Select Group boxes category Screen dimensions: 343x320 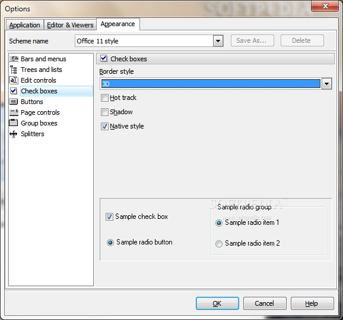(x=39, y=123)
